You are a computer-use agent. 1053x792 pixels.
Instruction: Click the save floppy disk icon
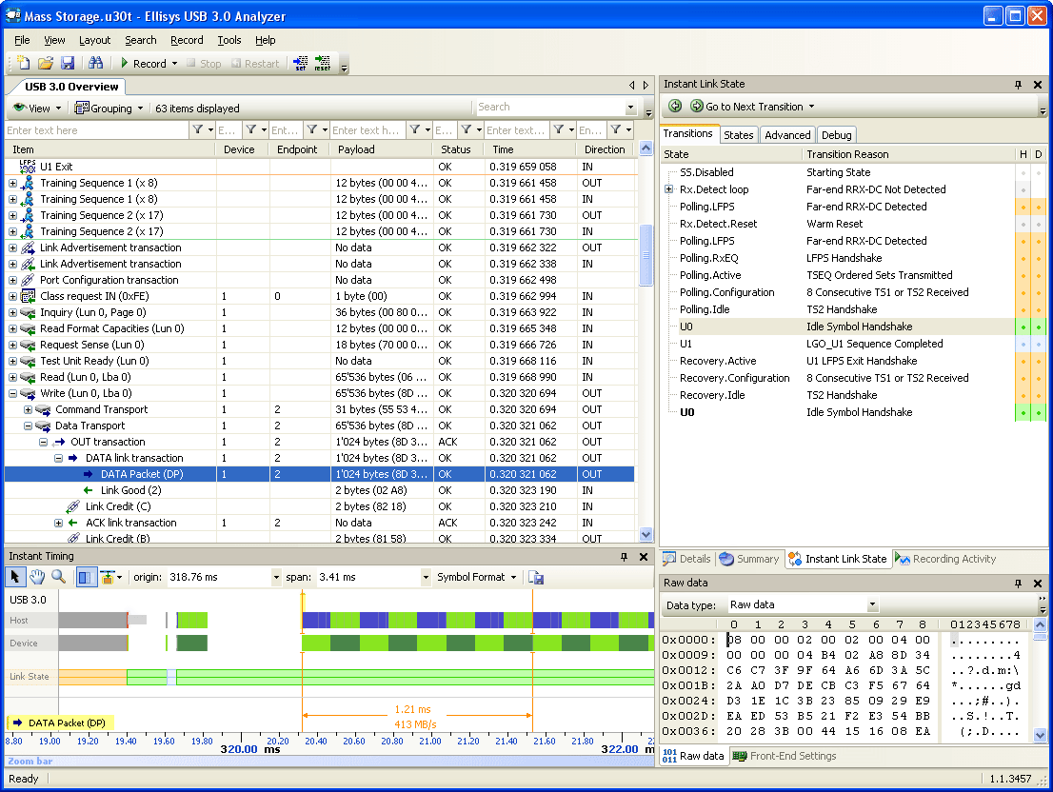coord(68,64)
